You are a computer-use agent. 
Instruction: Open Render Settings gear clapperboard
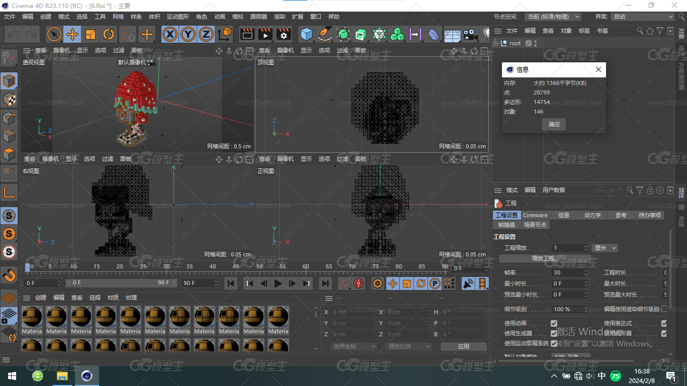click(284, 34)
